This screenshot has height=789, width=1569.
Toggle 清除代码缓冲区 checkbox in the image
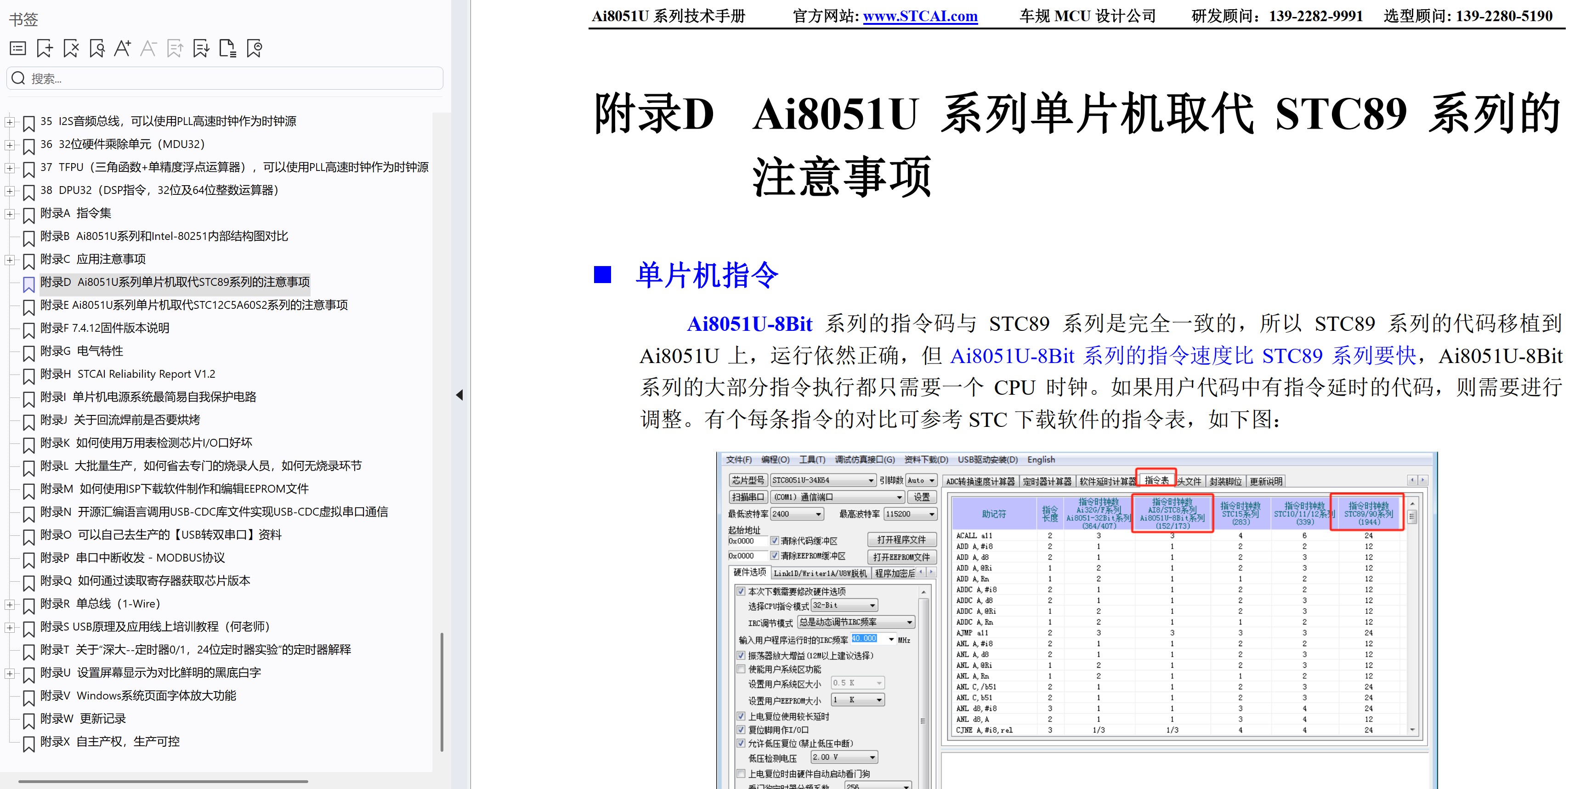tap(774, 540)
